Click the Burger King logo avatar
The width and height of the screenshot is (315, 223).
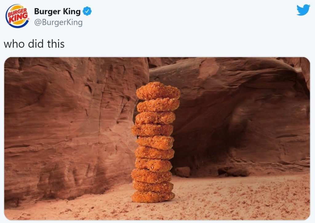(18, 16)
